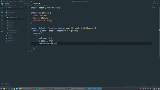The height and width of the screenshot is (90, 160).
Task: Click the show desktop icon at taskbar end
Action: (159, 89)
